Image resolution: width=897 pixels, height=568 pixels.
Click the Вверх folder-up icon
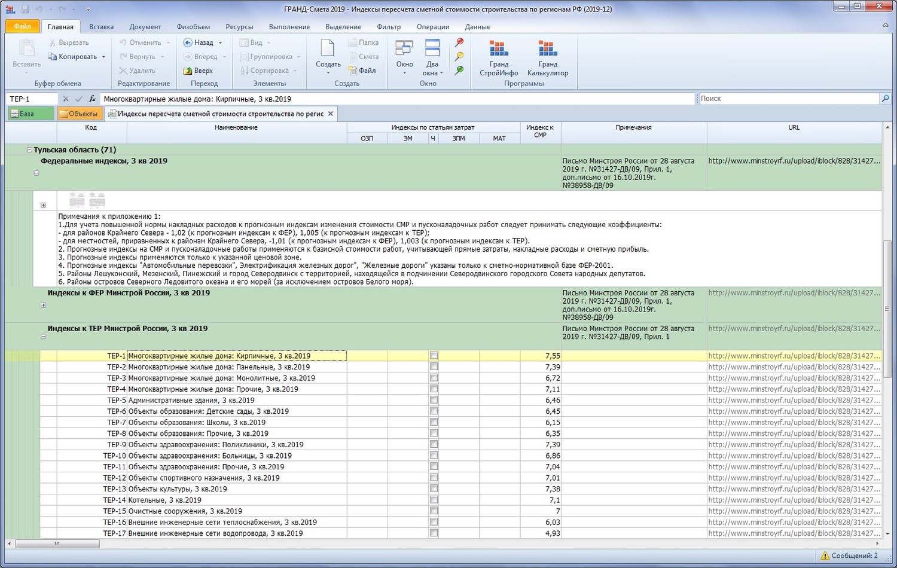tap(188, 71)
